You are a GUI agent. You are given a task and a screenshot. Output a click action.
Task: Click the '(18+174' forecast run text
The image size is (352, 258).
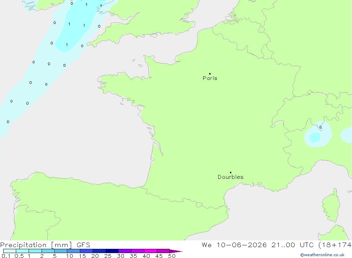point(335,245)
